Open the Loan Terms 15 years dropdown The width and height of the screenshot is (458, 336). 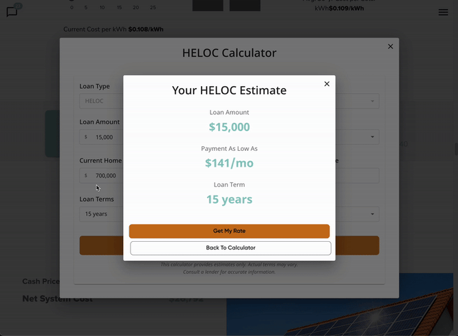[x=100, y=214]
